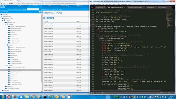The height and width of the screenshot is (99, 176).
Task: Click the second icon in the Tenant TestCorp-8 pane header
Action: 41,12
